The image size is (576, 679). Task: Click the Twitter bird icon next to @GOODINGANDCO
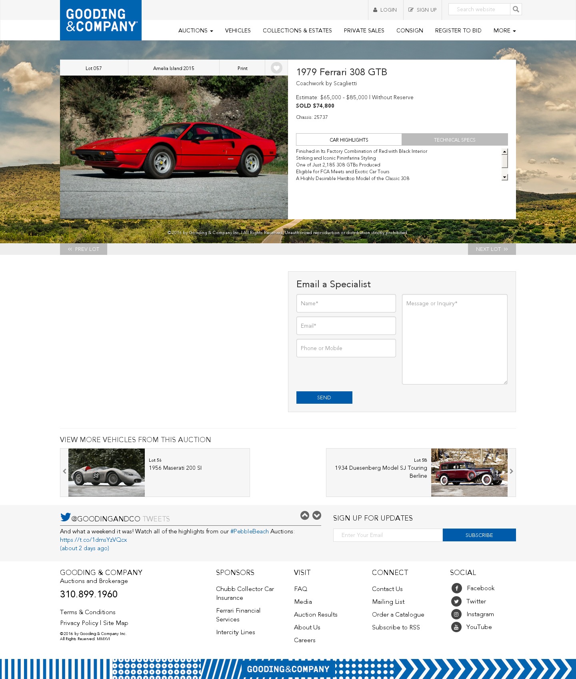65,517
